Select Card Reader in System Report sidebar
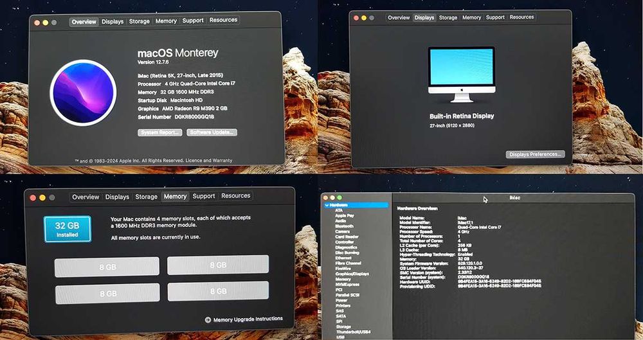643x340 pixels. 347,237
